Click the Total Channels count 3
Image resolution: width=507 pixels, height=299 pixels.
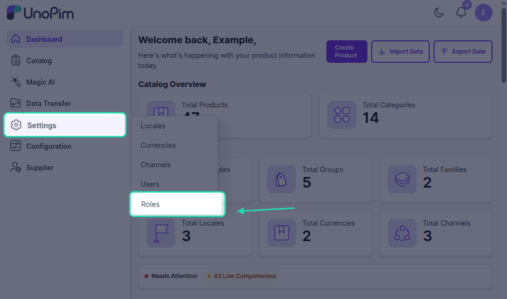[x=428, y=236]
